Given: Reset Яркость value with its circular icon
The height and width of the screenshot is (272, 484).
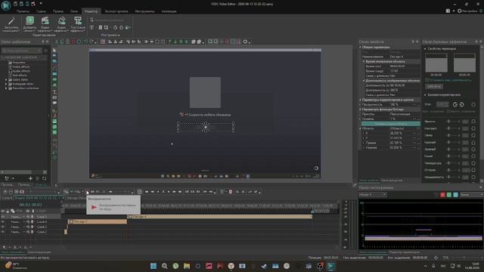Looking at the screenshot, I should (x=473, y=121).
